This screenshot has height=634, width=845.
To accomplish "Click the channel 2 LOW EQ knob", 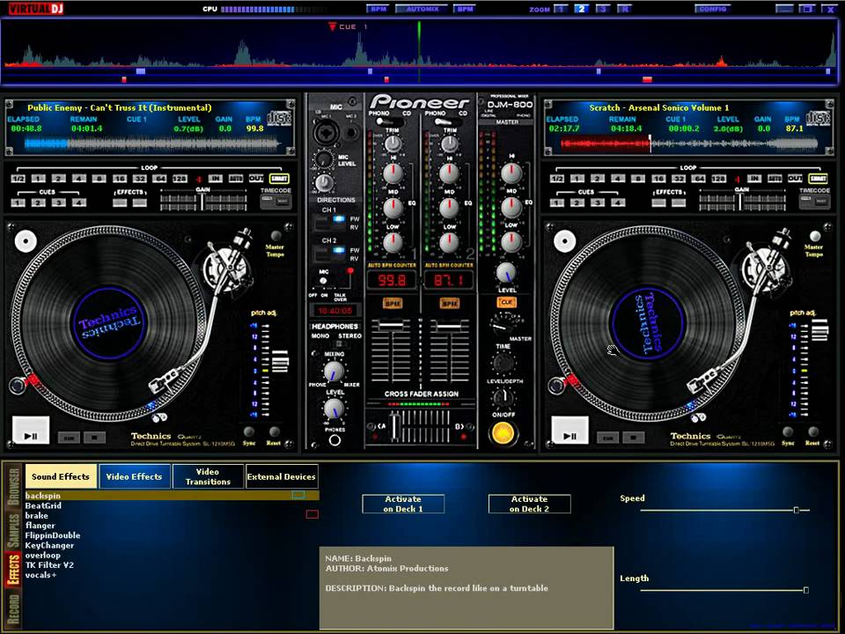I will pos(449,243).
